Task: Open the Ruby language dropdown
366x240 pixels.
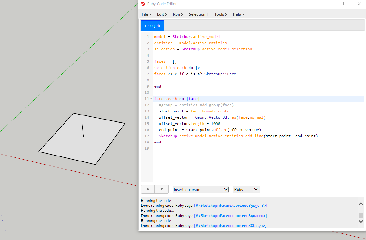Action: click(256, 189)
